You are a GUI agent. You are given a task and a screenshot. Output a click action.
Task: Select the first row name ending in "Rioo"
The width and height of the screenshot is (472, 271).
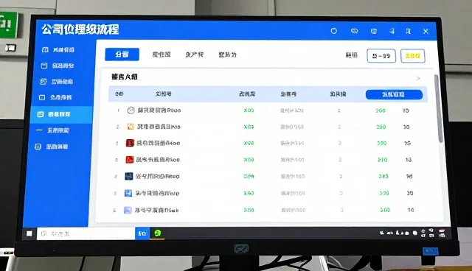(159, 110)
